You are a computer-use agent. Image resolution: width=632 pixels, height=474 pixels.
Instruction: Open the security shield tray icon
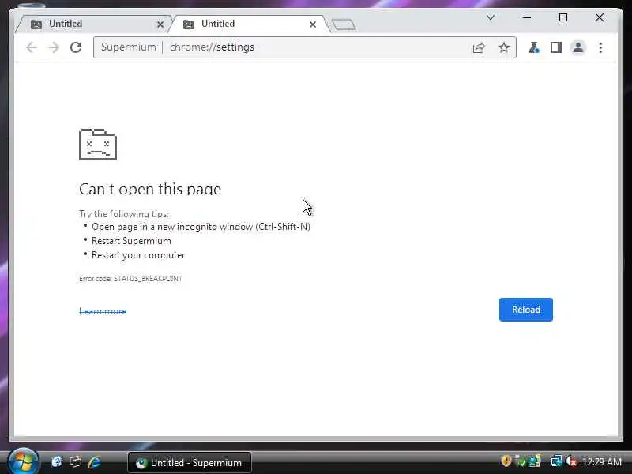(x=506, y=461)
